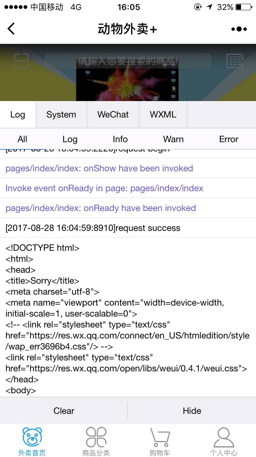
Task: Tap the product search input field
Action: [128, 61]
